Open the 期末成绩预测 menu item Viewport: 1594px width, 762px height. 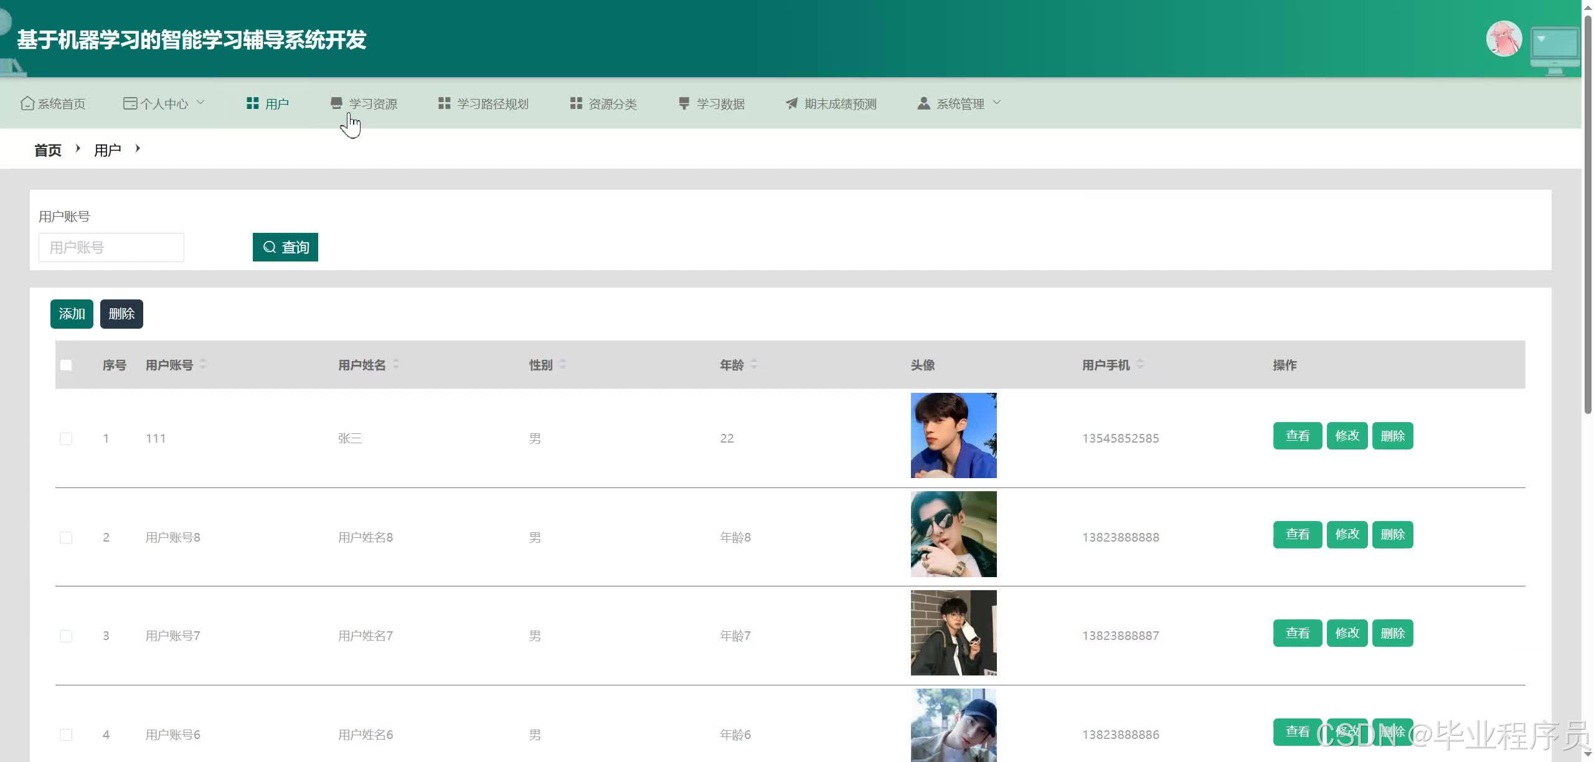pyautogui.click(x=831, y=103)
